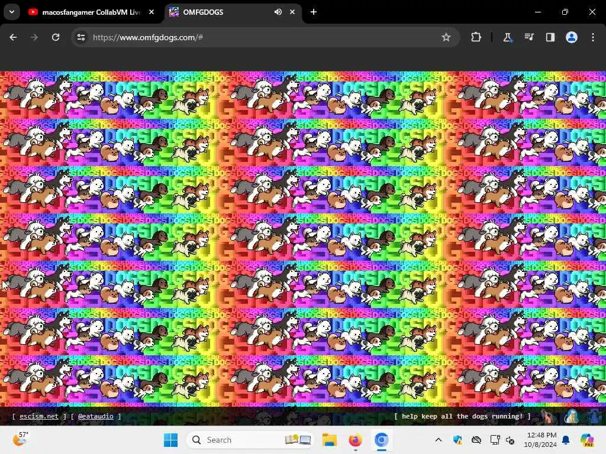Viewport: 606px width, 454px height.
Task: Reload the omfgdogs page
Action: coord(56,37)
